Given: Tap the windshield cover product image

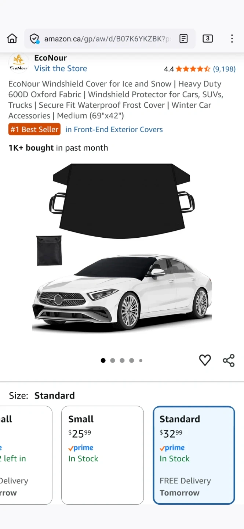Looking at the screenshot, I should 122,248.
